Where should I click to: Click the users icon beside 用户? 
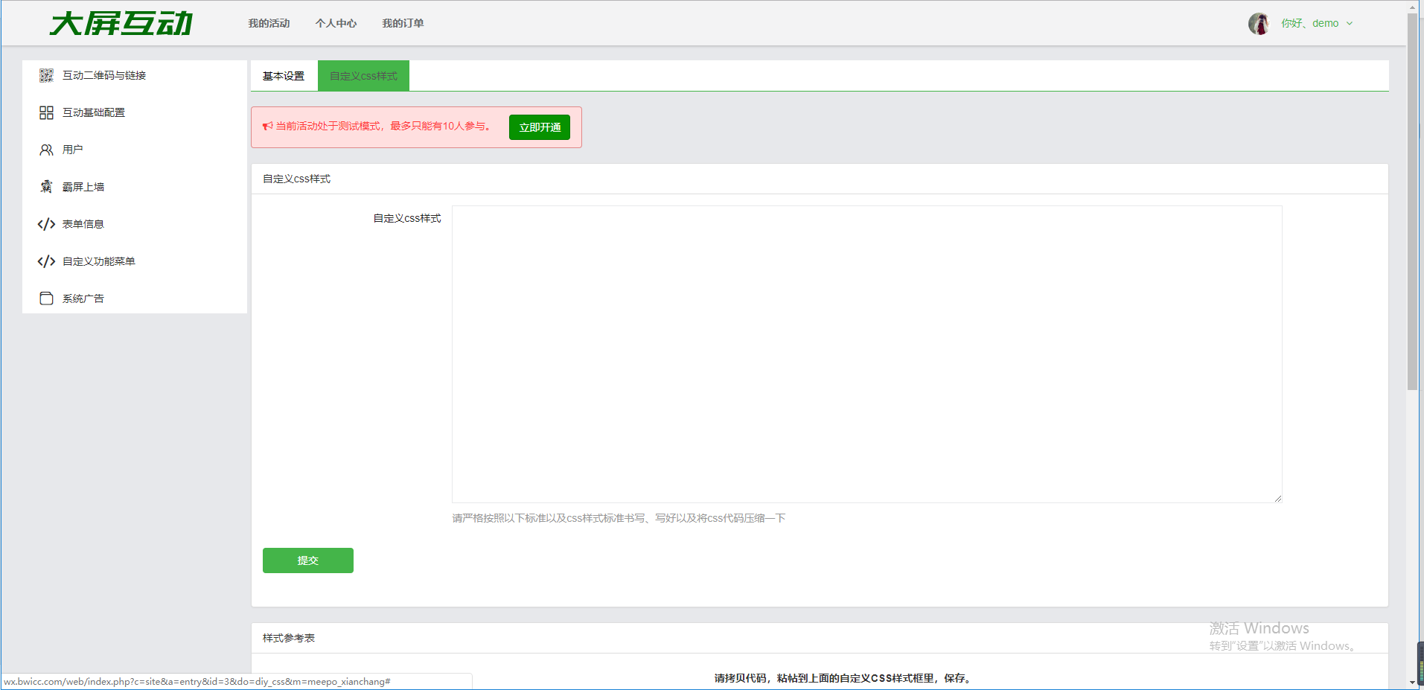[x=46, y=150]
